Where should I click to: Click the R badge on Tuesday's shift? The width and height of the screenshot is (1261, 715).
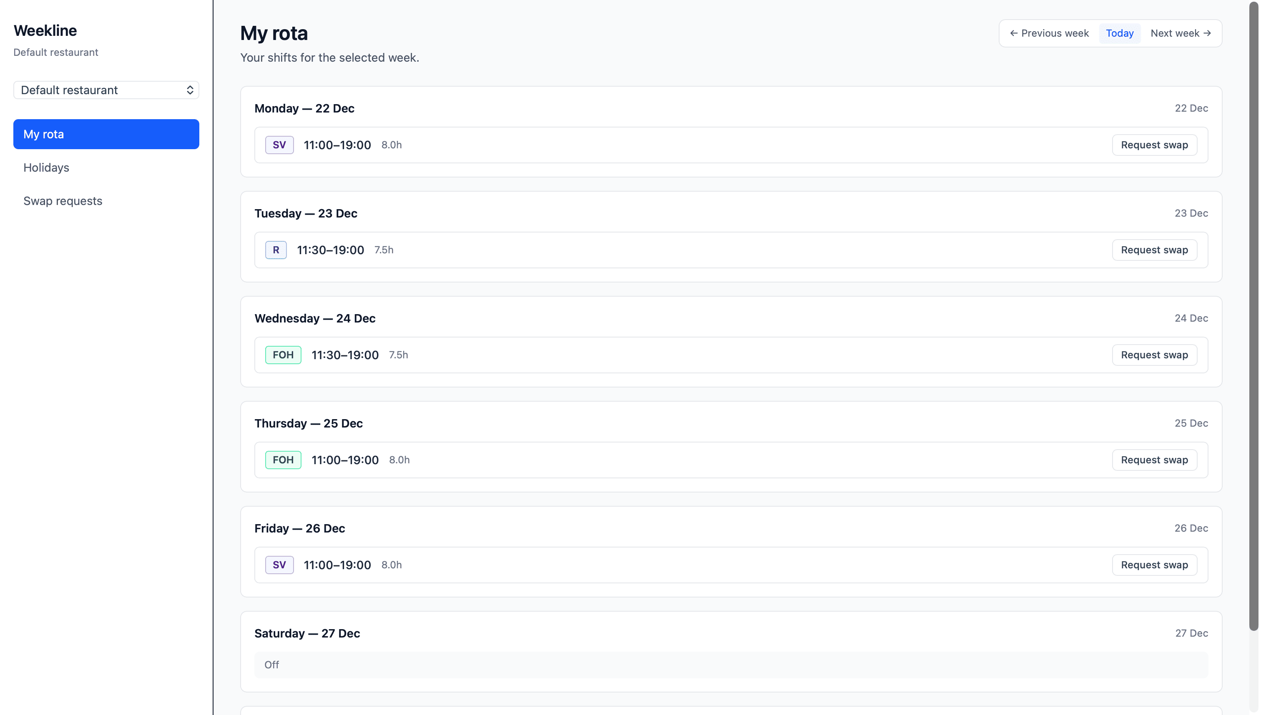click(x=276, y=250)
